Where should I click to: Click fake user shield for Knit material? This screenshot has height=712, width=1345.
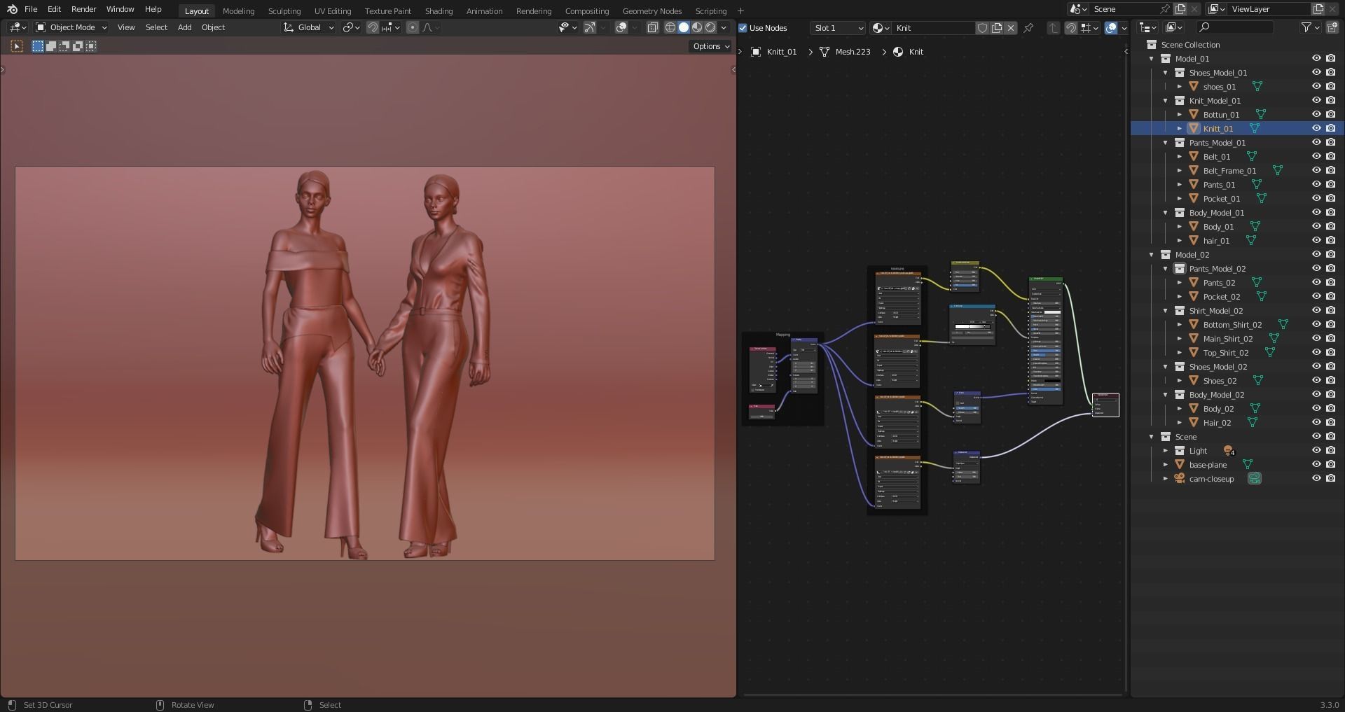coord(983,28)
